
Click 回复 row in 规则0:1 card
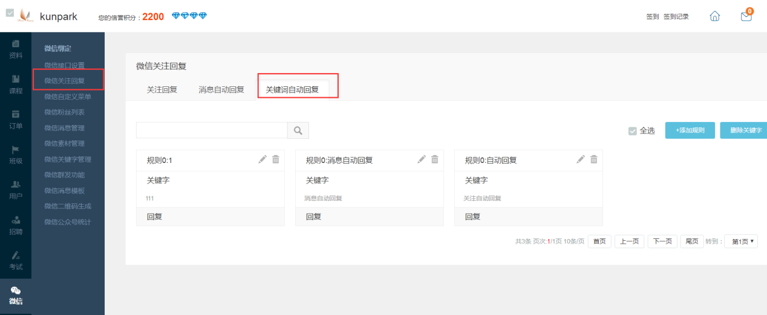coord(211,217)
